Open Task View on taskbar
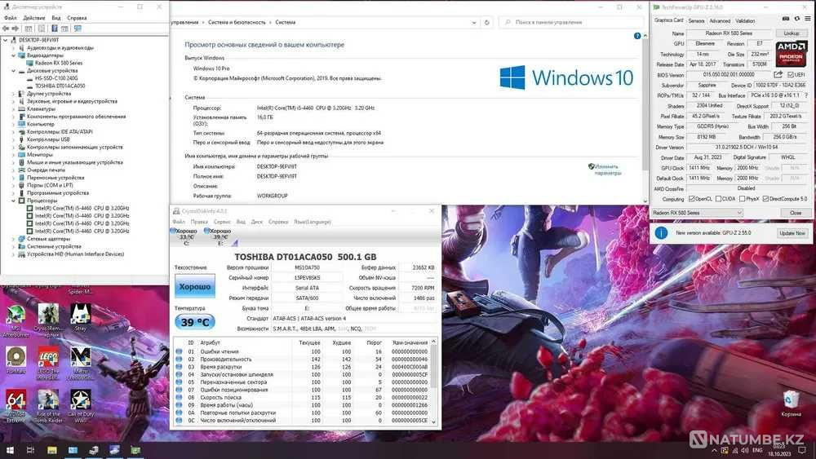816x459 pixels. pyautogui.click(x=30, y=450)
